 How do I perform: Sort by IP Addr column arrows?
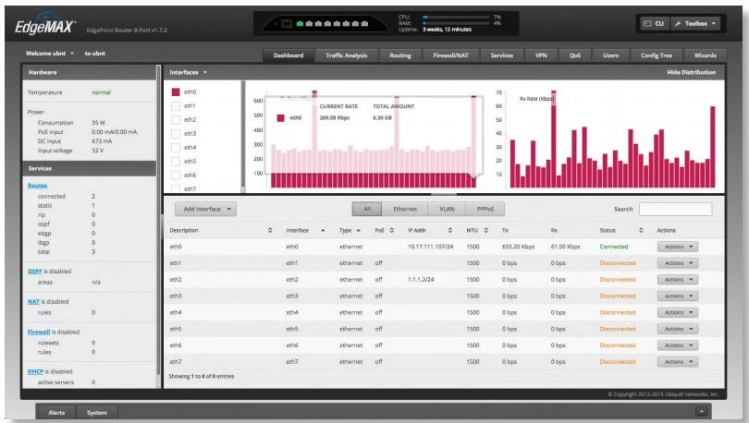(450, 230)
